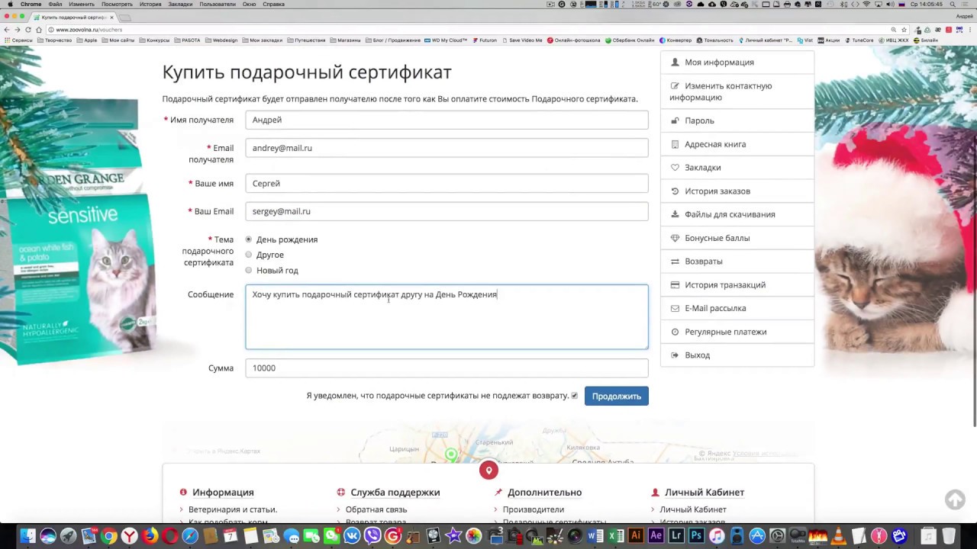Select the Новый год theme radio button
The height and width of the screenshot is (549, 977).
tap(249, 270)
